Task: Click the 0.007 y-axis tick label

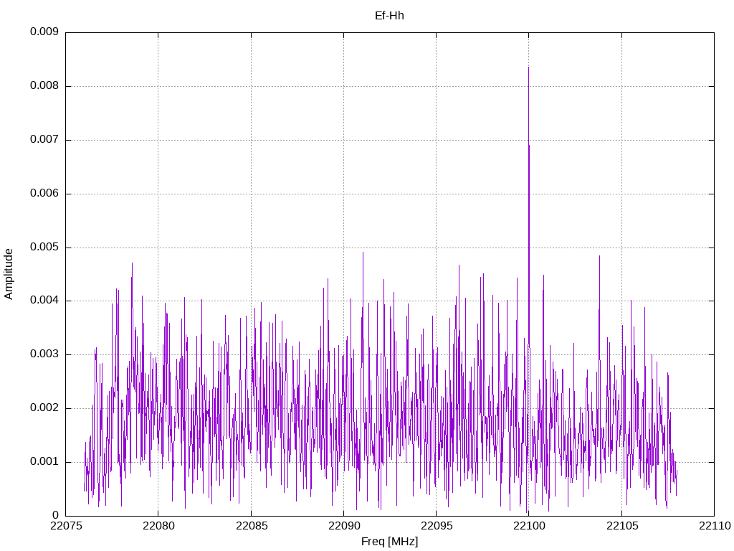Action: (x=44, y=140)
